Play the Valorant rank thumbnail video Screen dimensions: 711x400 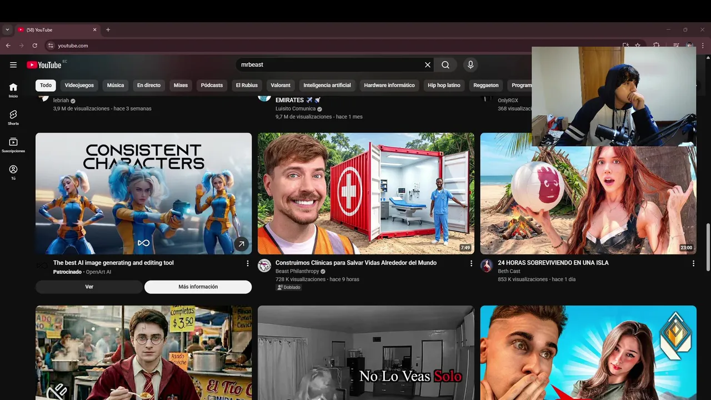[x=588, y=353]
